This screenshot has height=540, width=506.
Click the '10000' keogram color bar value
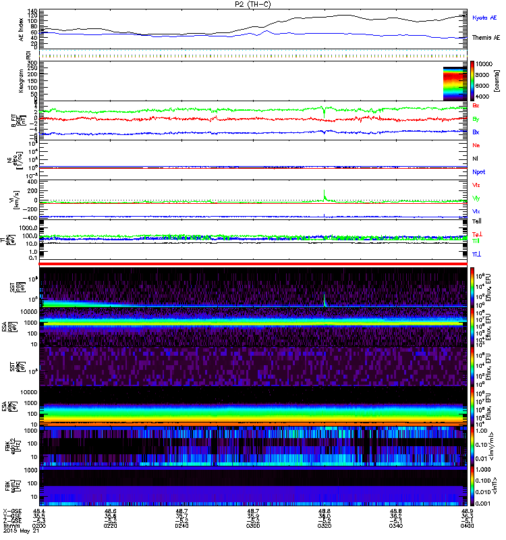(484, 64)
